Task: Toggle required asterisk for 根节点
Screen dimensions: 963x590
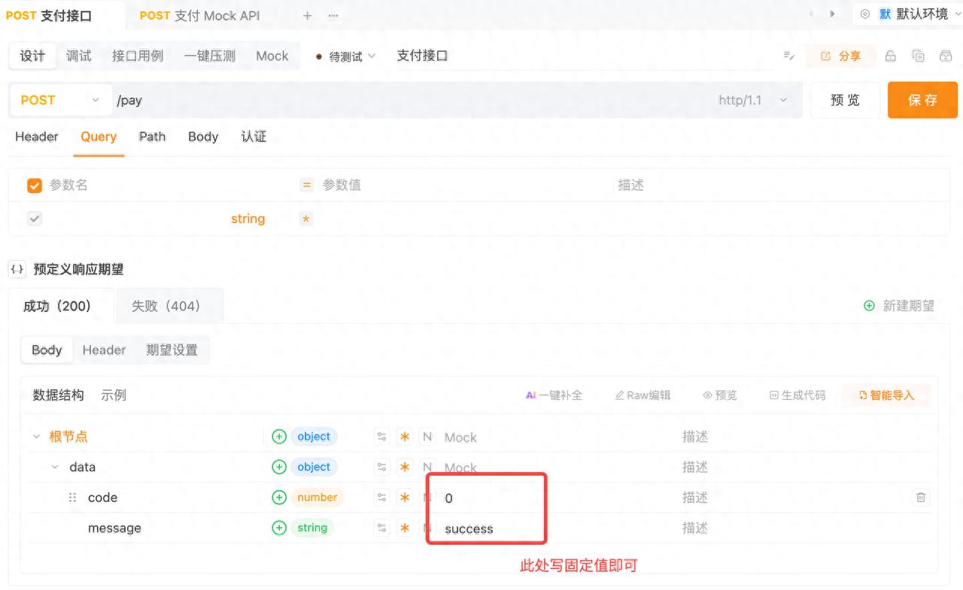Action: click(405, 437)
